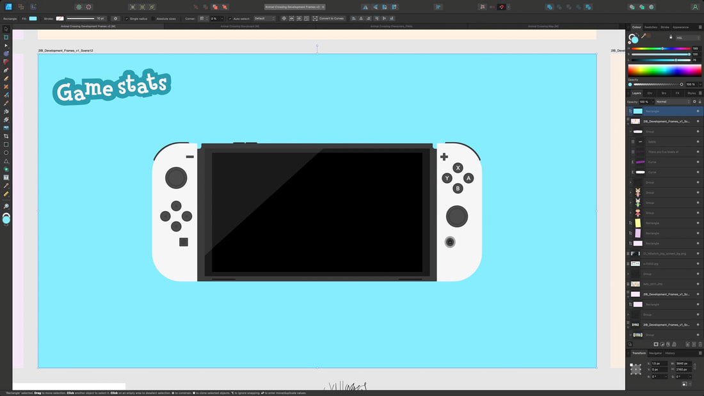This screenshot has width=704, height=396.
Task: Select the Triangle shape tool
Action: 6,161
